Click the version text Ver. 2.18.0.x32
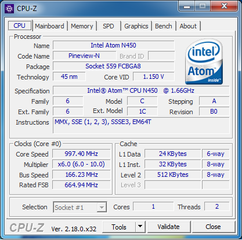Image resolution: width=242 pixels, height=240 pixels. pos(74,229)
